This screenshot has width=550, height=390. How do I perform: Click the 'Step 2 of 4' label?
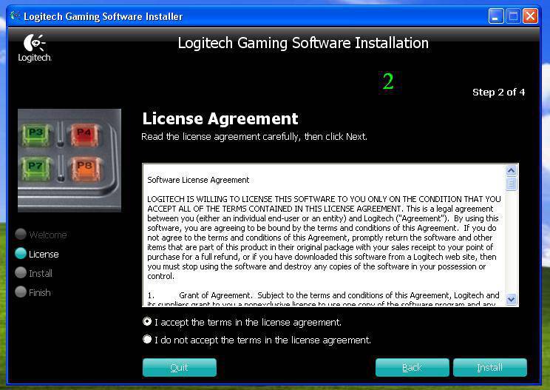pyautogui.click(x=498, y=93)
